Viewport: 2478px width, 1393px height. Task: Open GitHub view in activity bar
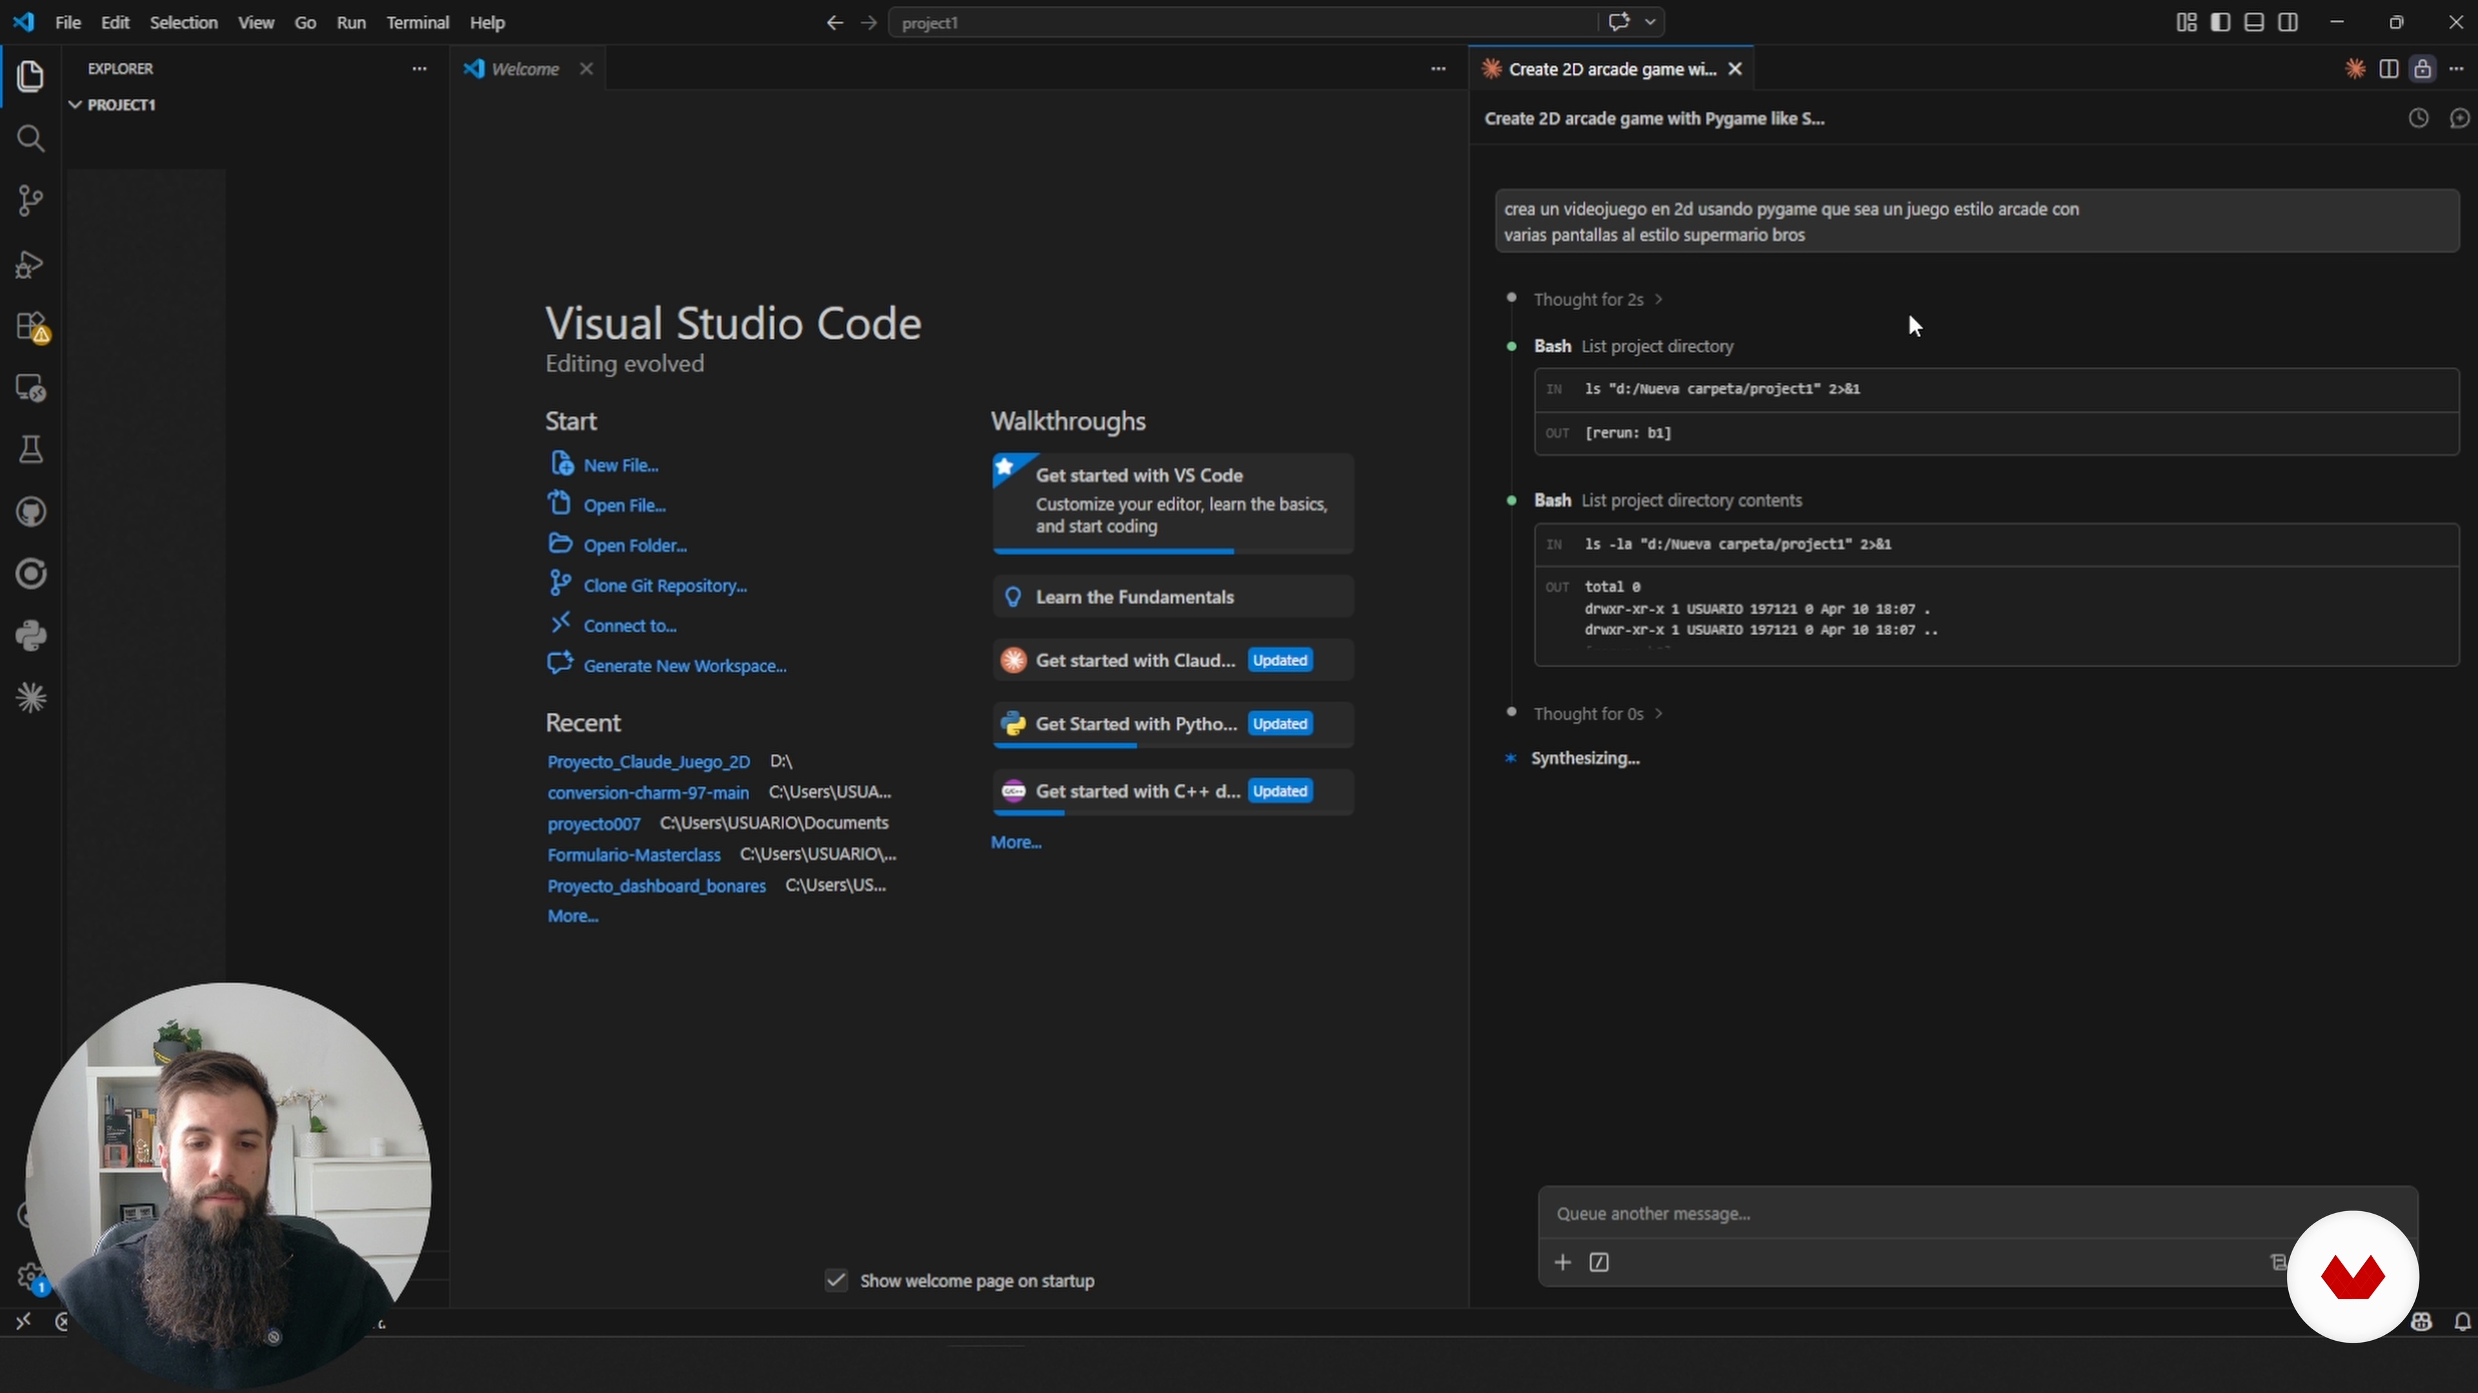click(31, 511)
